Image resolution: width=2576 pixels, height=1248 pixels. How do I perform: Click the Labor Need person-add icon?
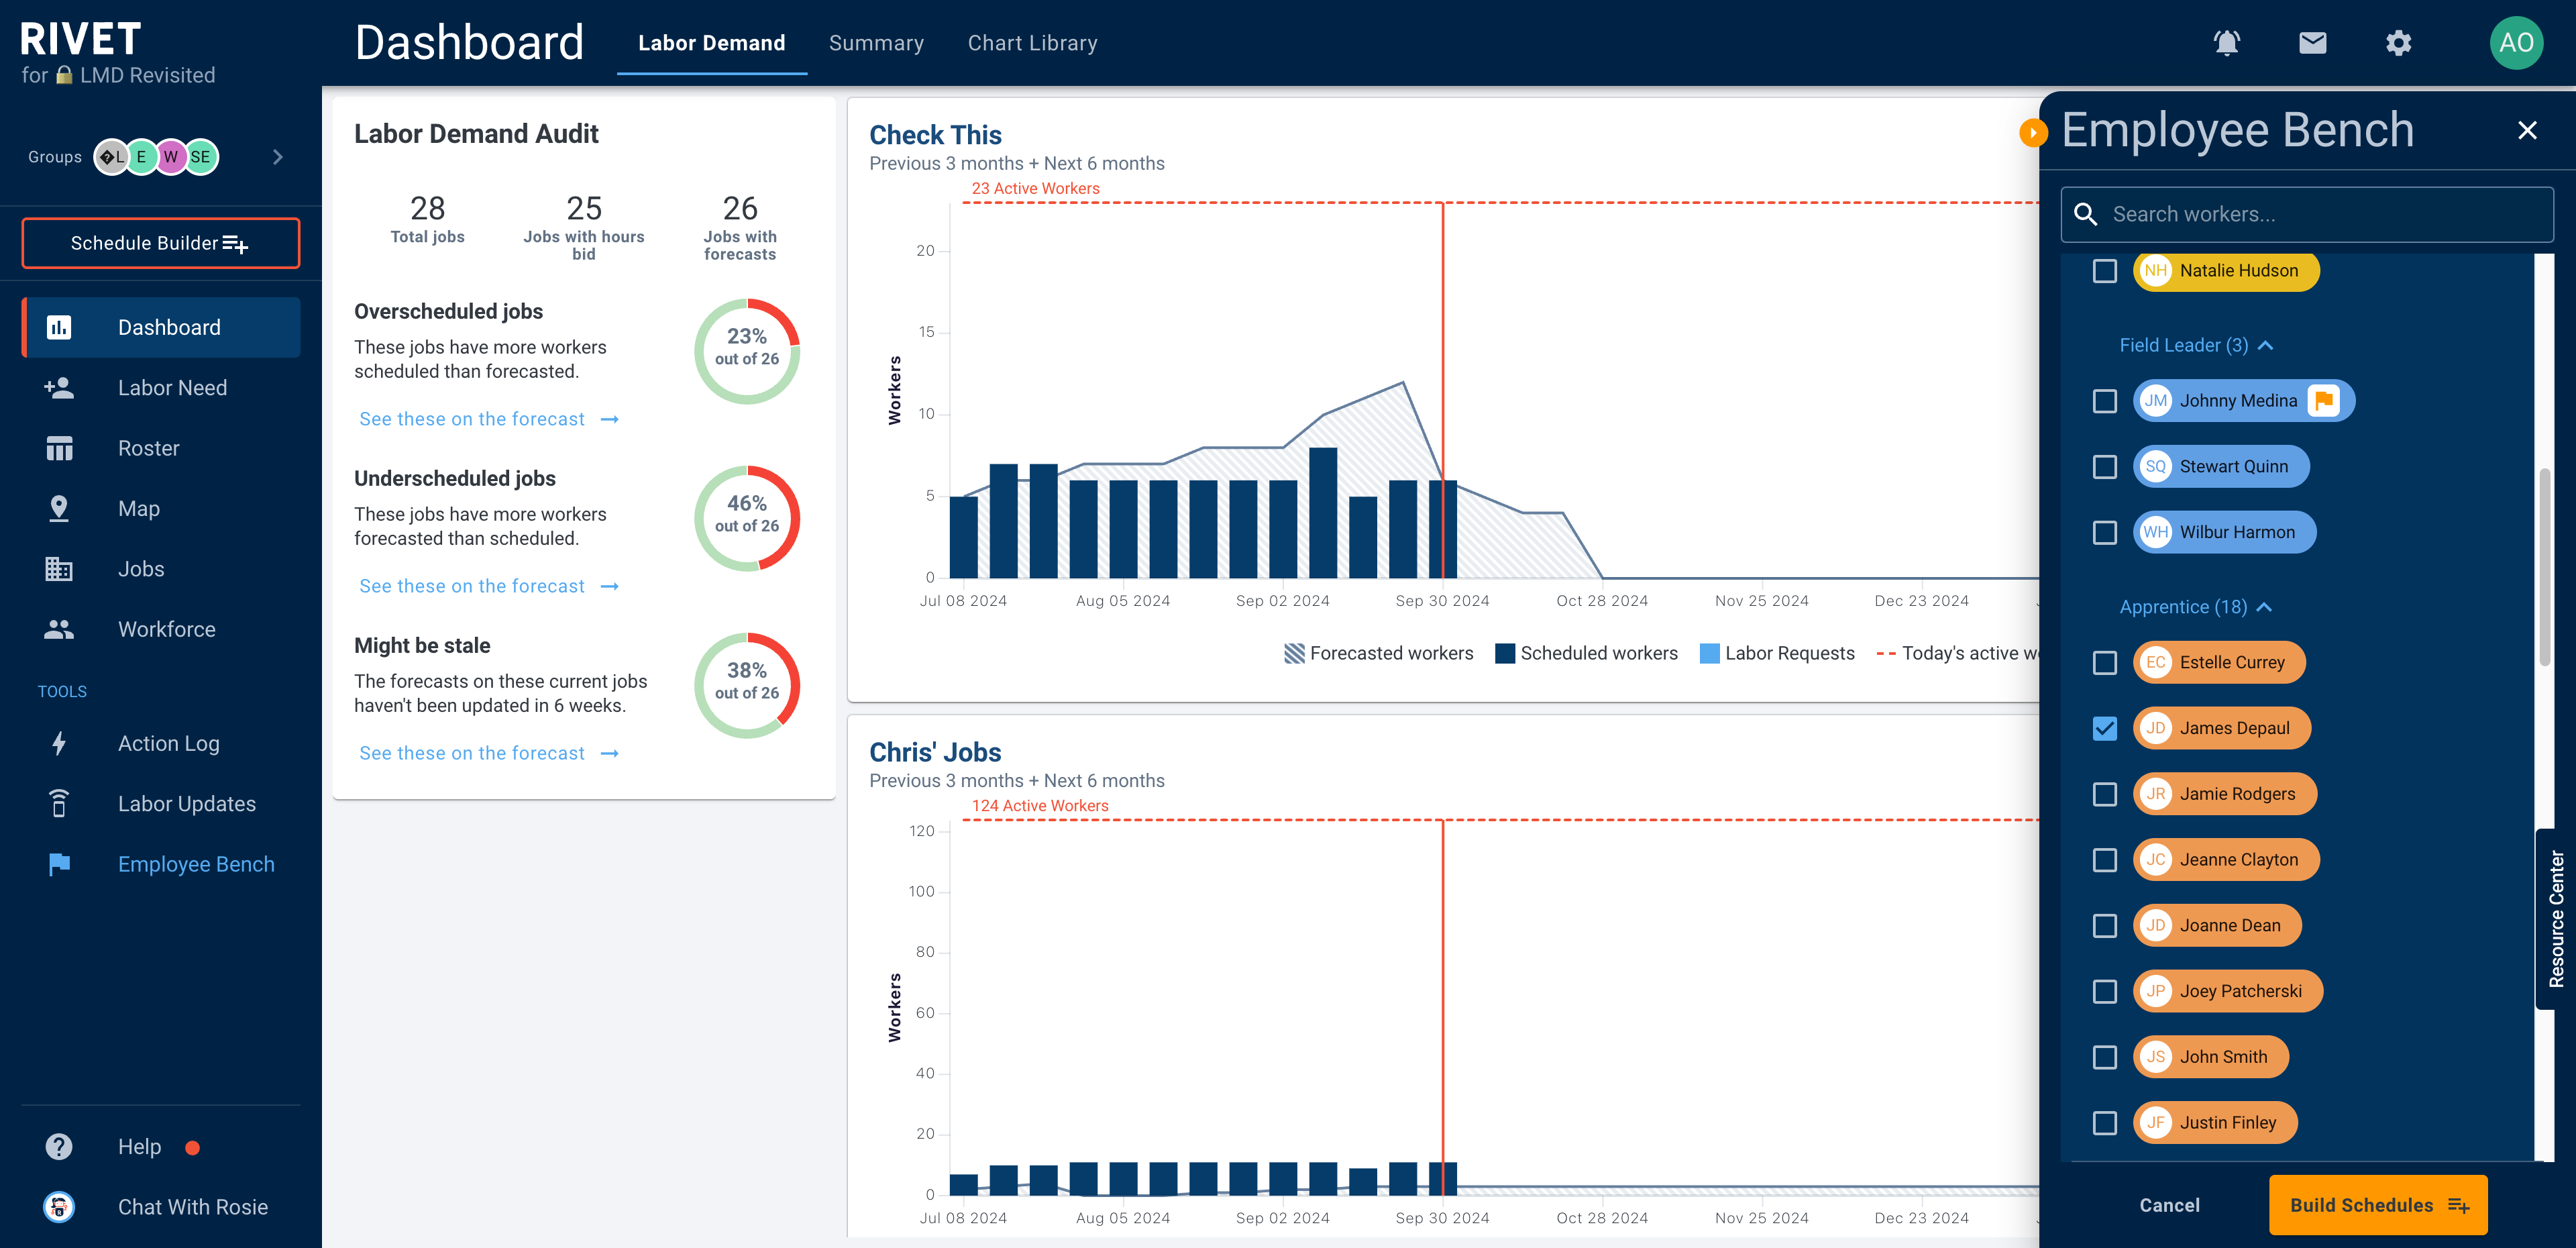59,387
